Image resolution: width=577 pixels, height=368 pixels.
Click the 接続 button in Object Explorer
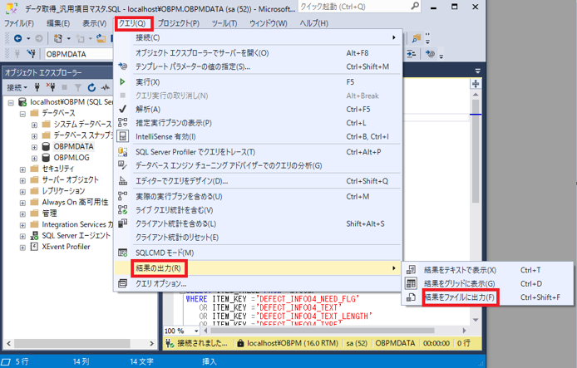pos(17,88)
